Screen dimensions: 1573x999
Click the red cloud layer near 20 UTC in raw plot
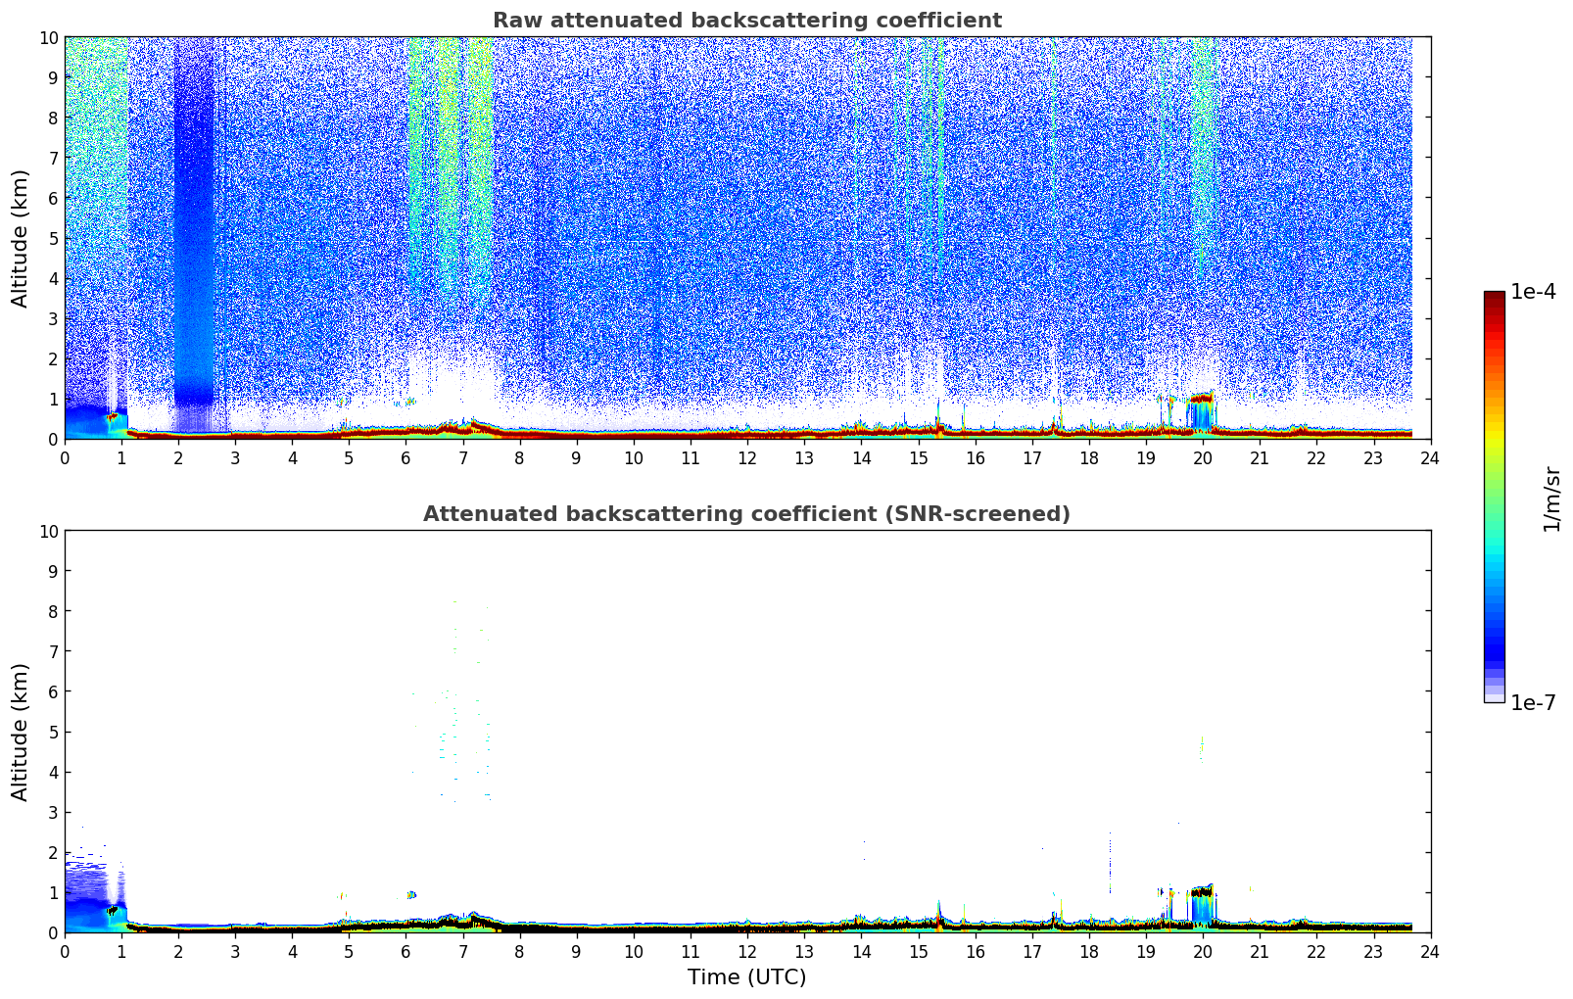[1201, 399]
